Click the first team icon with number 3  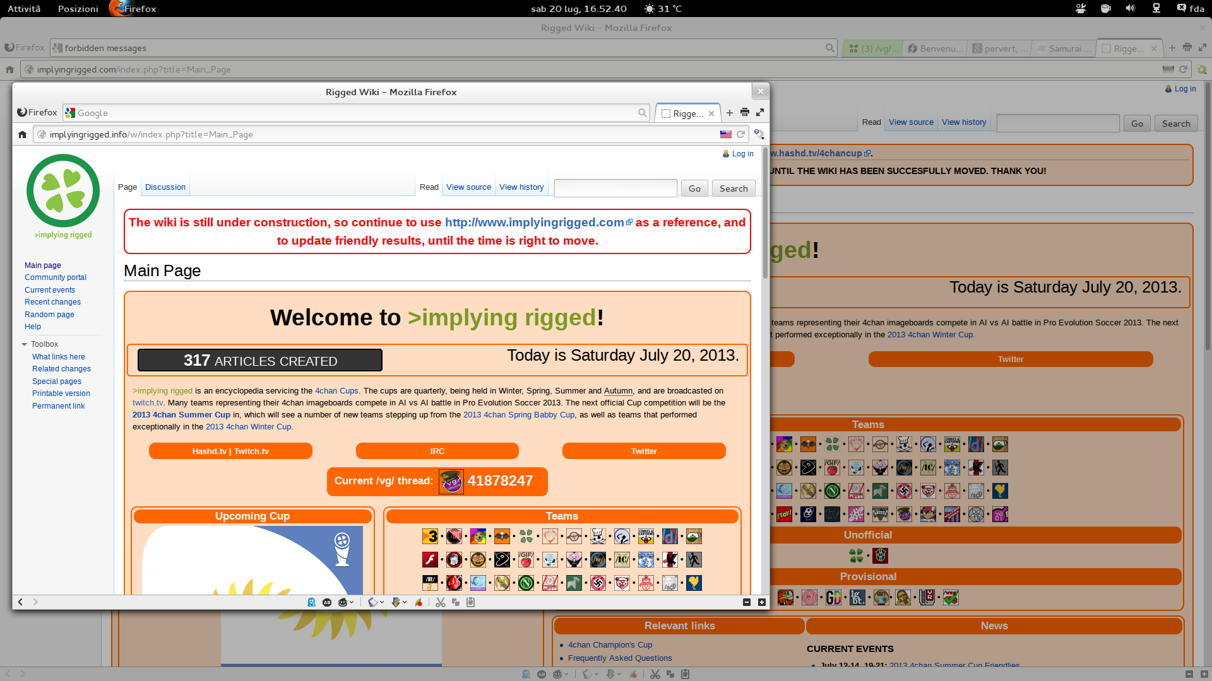pyautogui.click(x=430, y=537)
